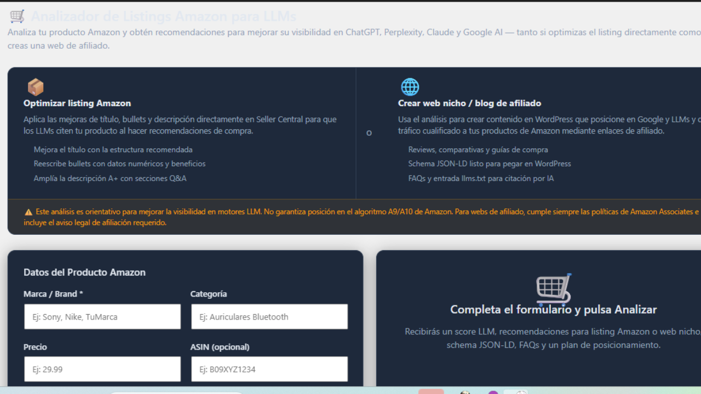Click 'Amplía la descripción A+ con secciones Q&A'
The height and width of the screenshot is (394, 701).
click(x=110, y=178)
